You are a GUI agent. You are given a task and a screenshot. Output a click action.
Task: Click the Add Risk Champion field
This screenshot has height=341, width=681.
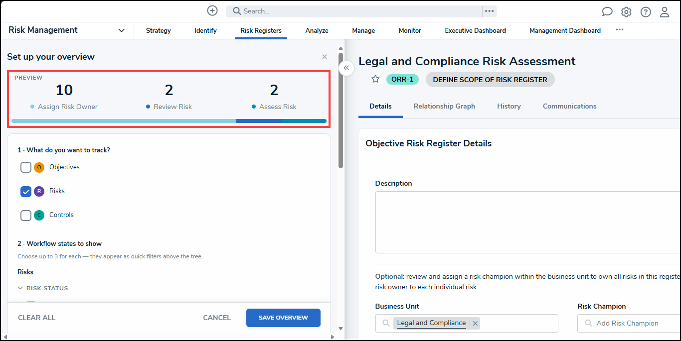tap(629, 323)
